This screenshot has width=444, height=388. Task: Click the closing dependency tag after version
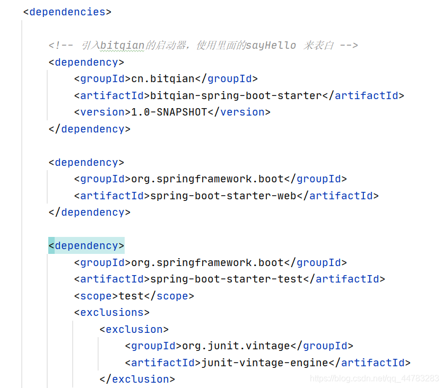coord(90,129)
